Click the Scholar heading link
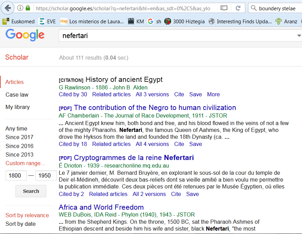The image size is (302, 234). pyautogui.click(x=17, y=57)
